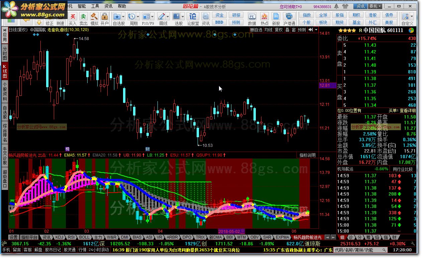Click the PE 数据 icon
This screenshot has width=422, height=258.
[252, 16]
